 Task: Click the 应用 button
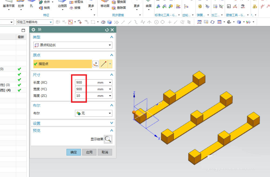coord(89,152)
